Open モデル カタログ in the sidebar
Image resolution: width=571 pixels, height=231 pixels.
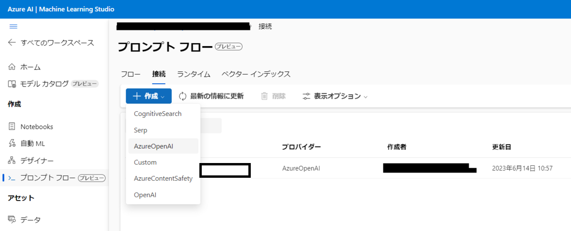click(45, 84)
